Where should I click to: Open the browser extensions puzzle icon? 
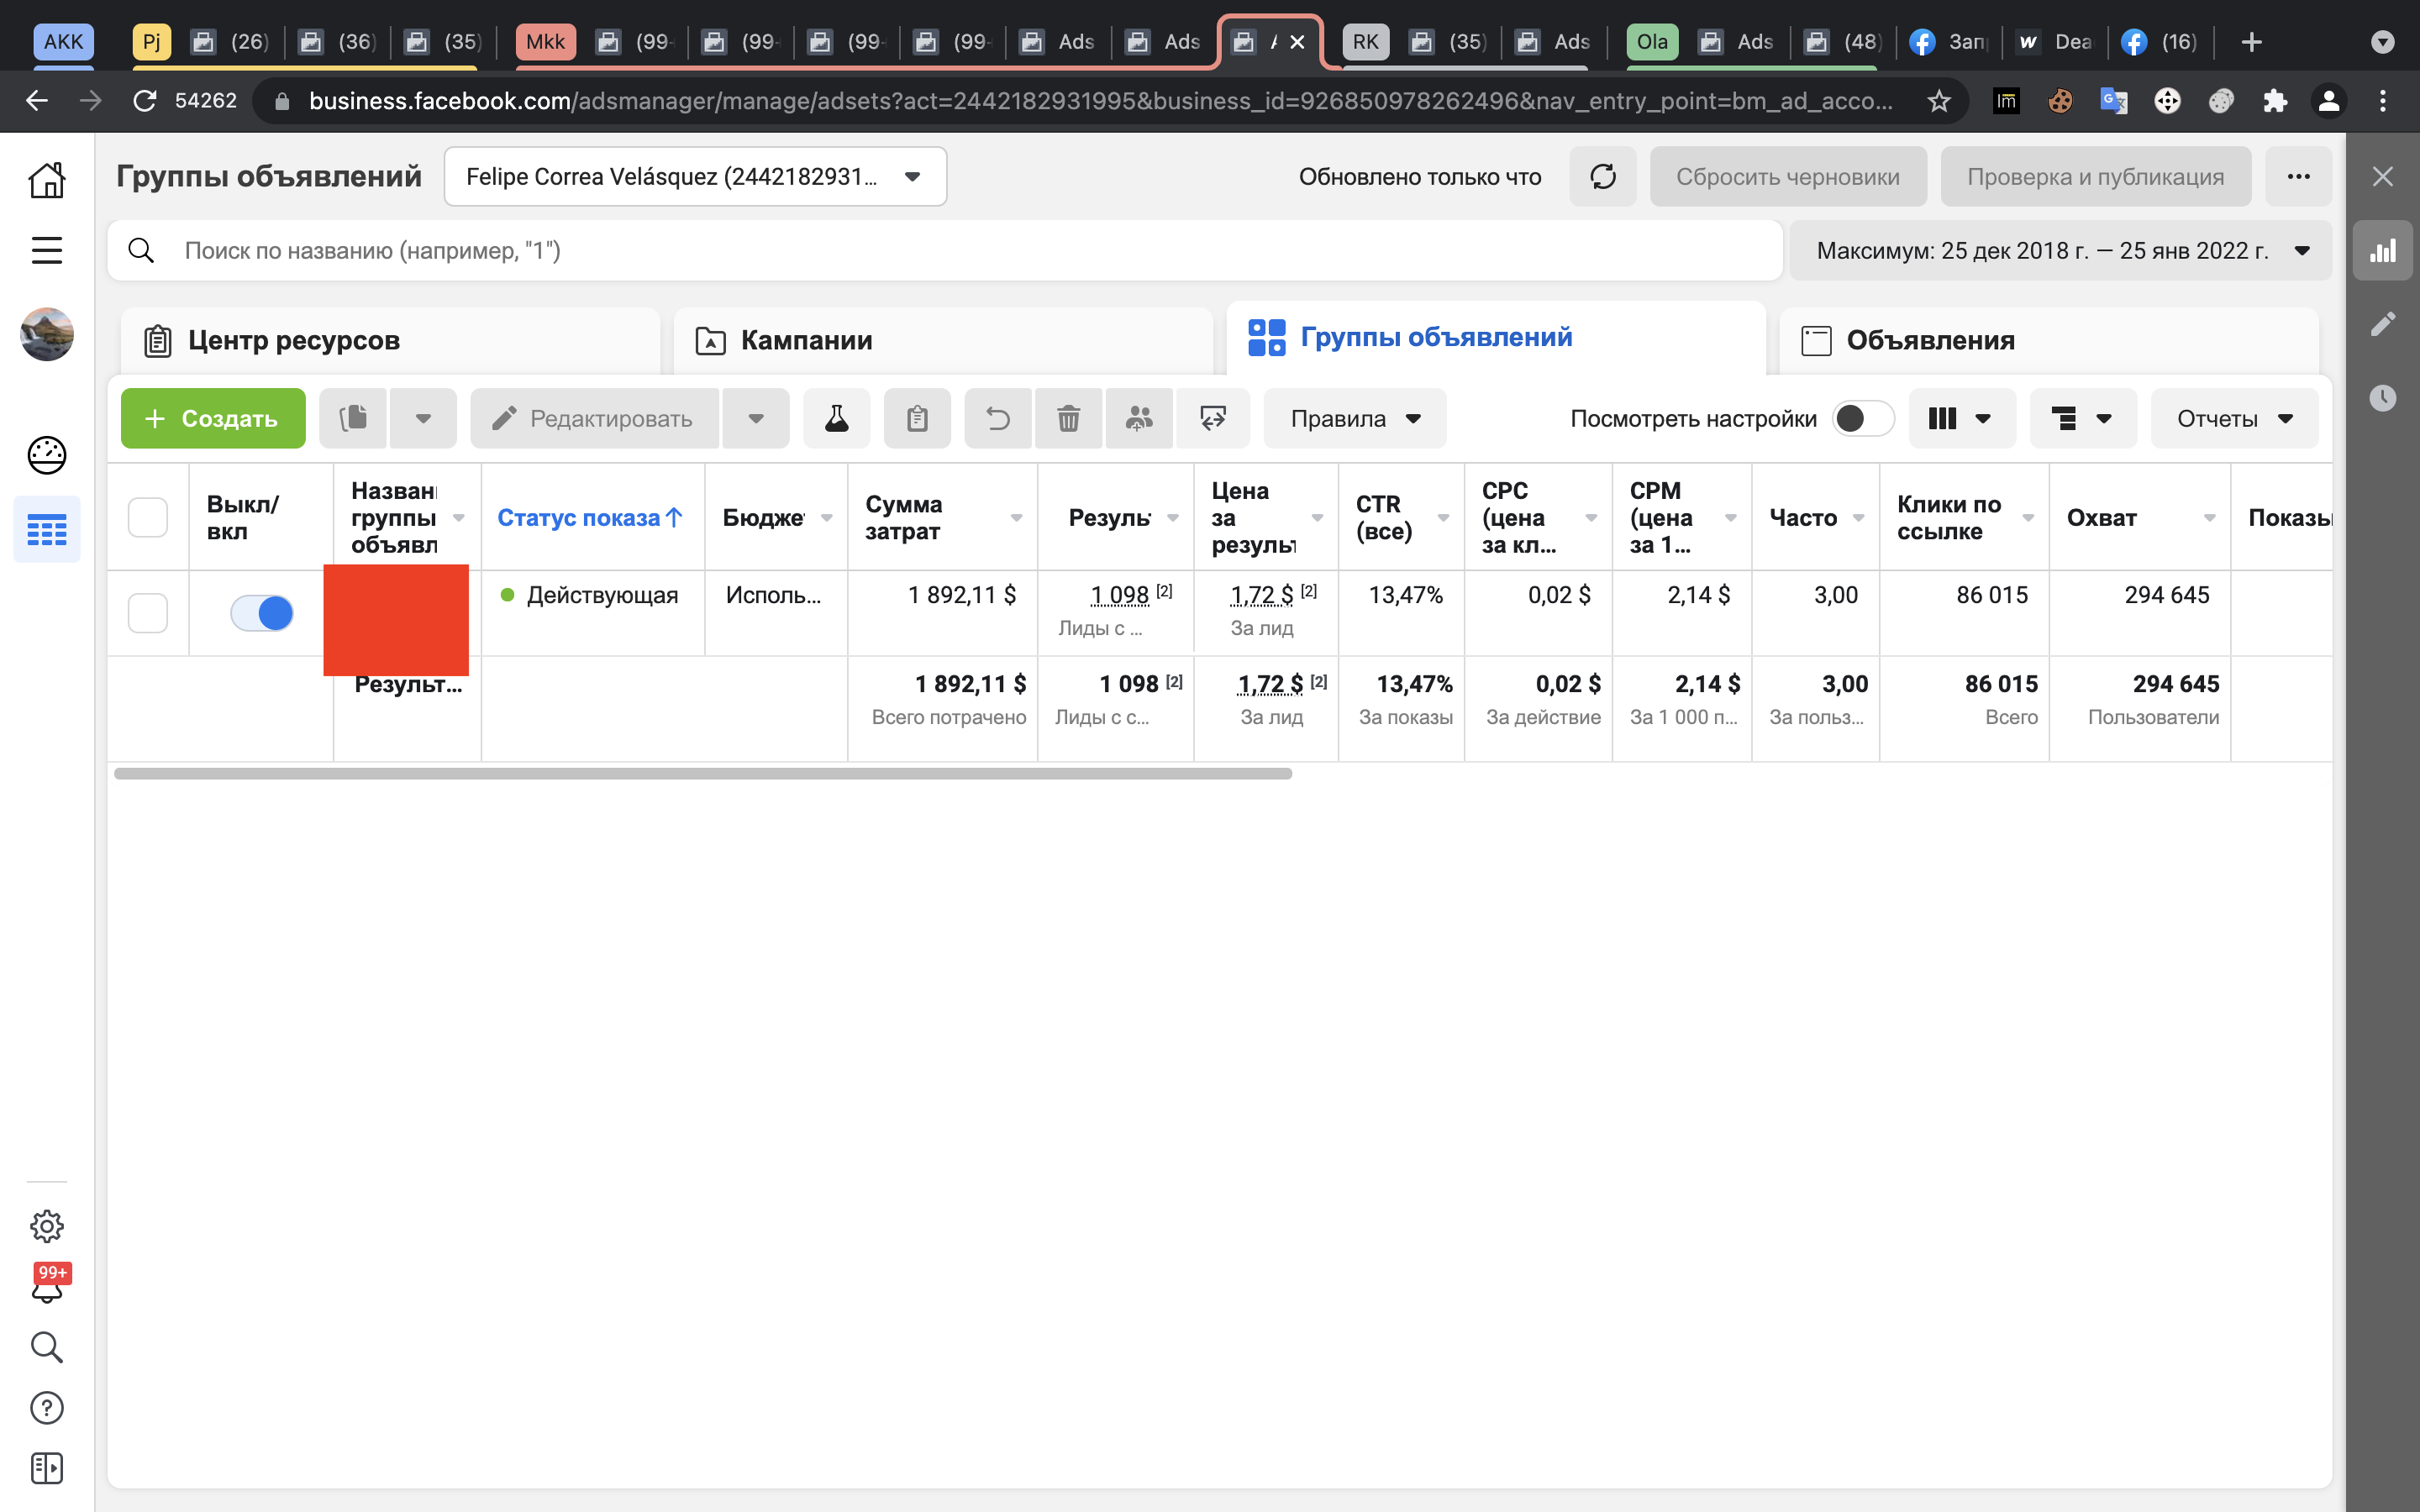tap(2275, 101)
